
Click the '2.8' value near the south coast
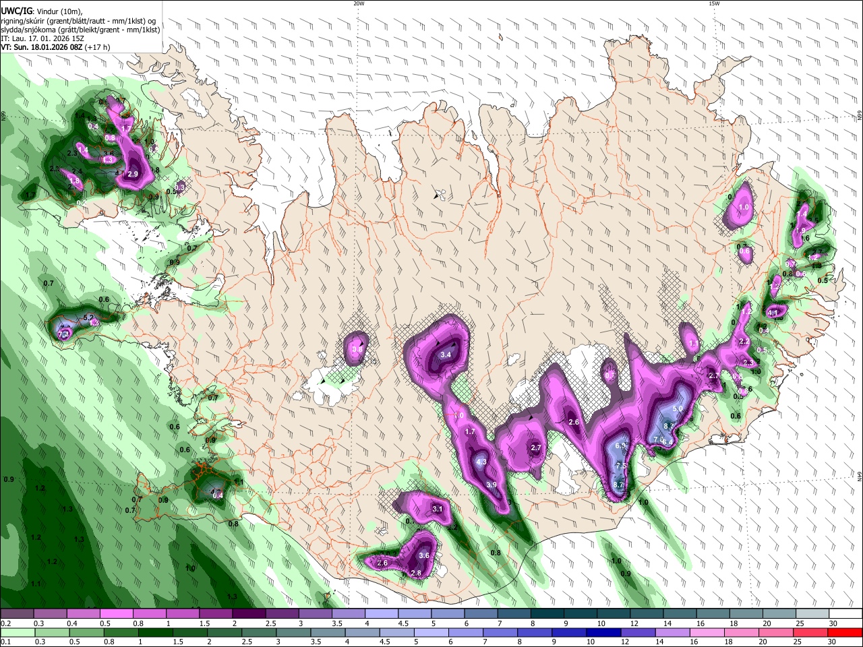tap(415, 573)
